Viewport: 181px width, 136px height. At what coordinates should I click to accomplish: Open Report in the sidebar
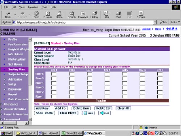coord(13,94)
